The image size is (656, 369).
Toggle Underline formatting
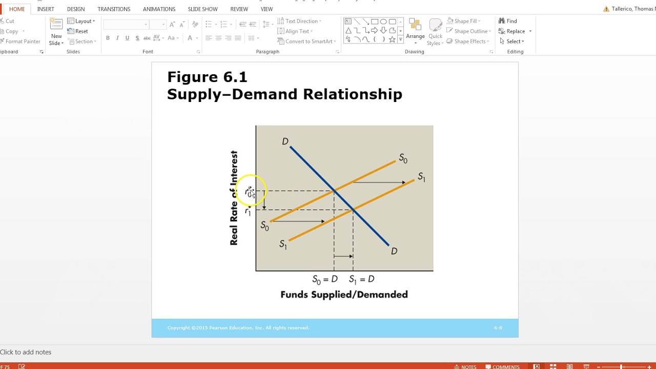(x=127, y=38)
